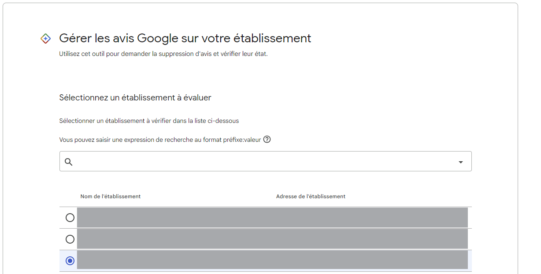Click the Google review tool diamond icon
This screenshot has width=541, height=274.
pos(45,39)
